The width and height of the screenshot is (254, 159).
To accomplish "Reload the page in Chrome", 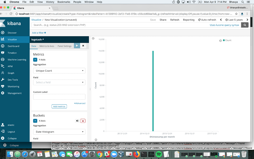I will pos(11,14).
